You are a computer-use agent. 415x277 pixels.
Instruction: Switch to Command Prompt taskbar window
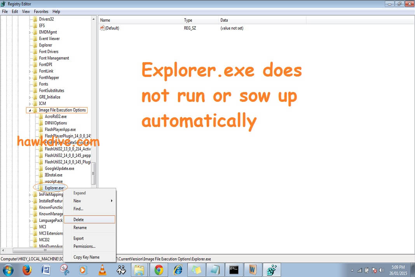(x=234, y=270)
